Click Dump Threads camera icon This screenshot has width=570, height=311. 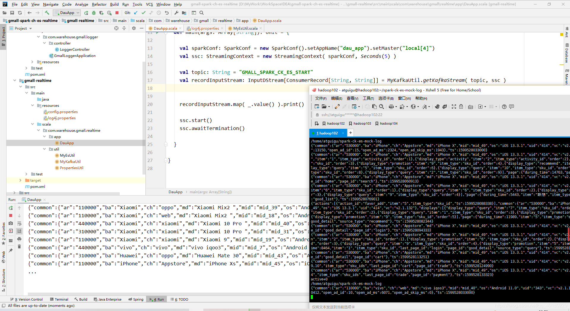click(x=11, y=223)
